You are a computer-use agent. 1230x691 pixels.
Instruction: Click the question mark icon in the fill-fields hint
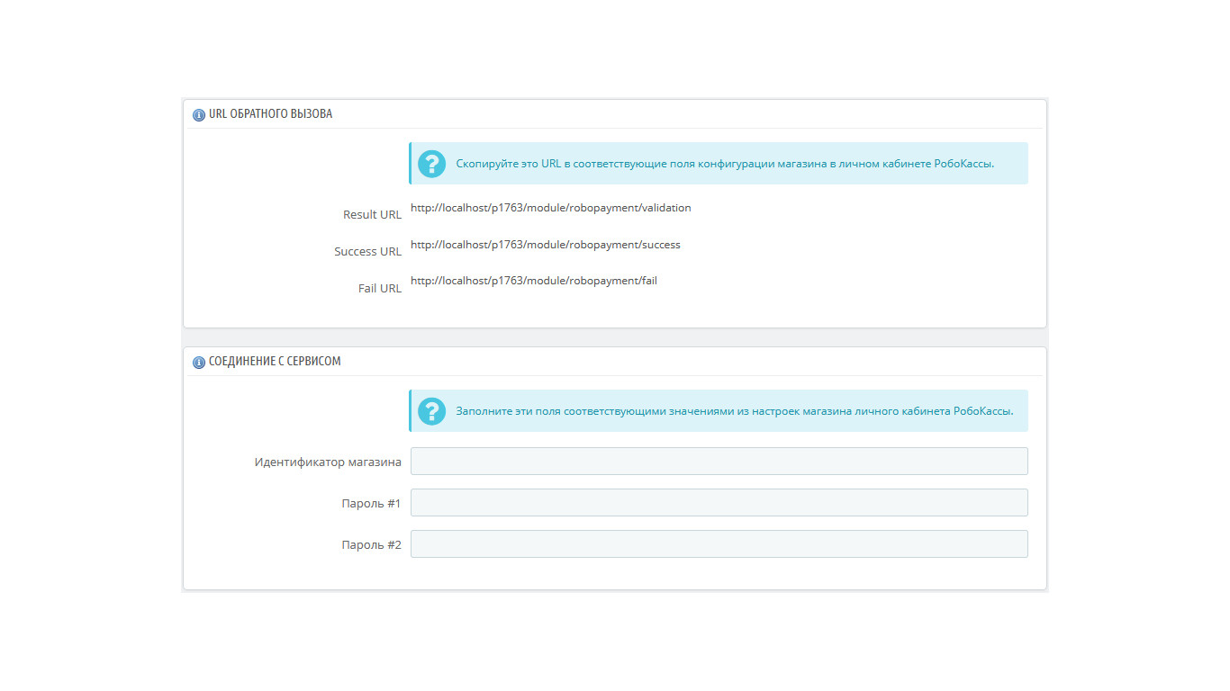point(432,411)
